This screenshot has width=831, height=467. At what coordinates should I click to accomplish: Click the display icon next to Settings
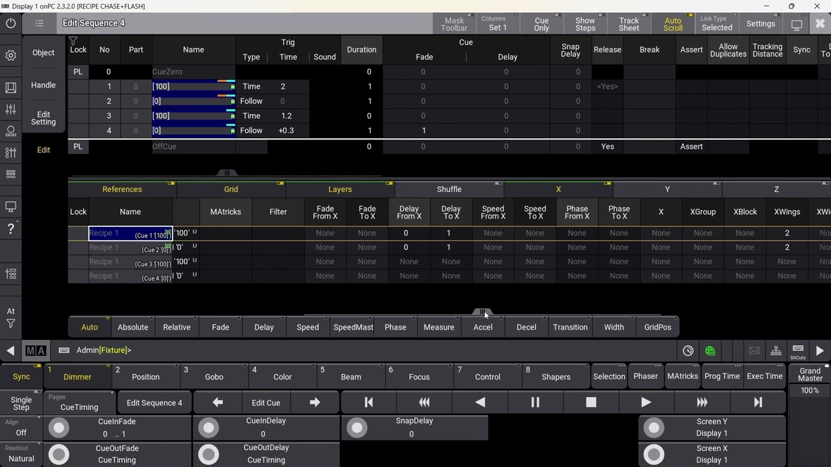click(797, 24)
